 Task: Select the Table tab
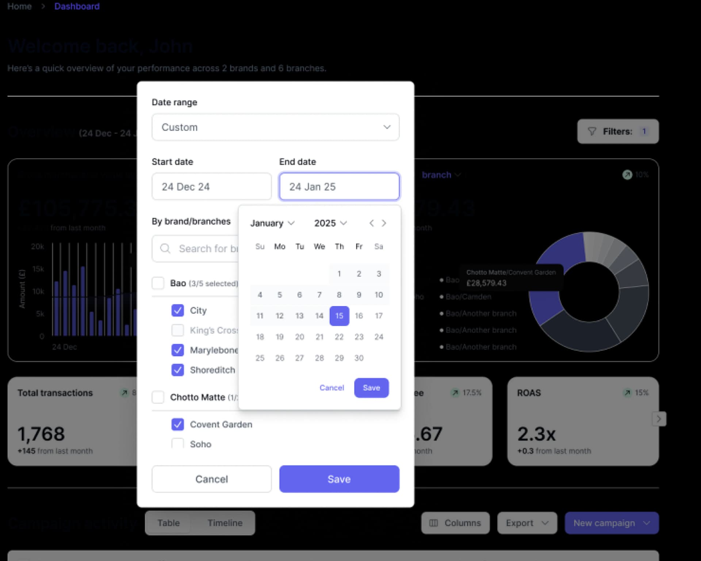[x=169, y=523]
